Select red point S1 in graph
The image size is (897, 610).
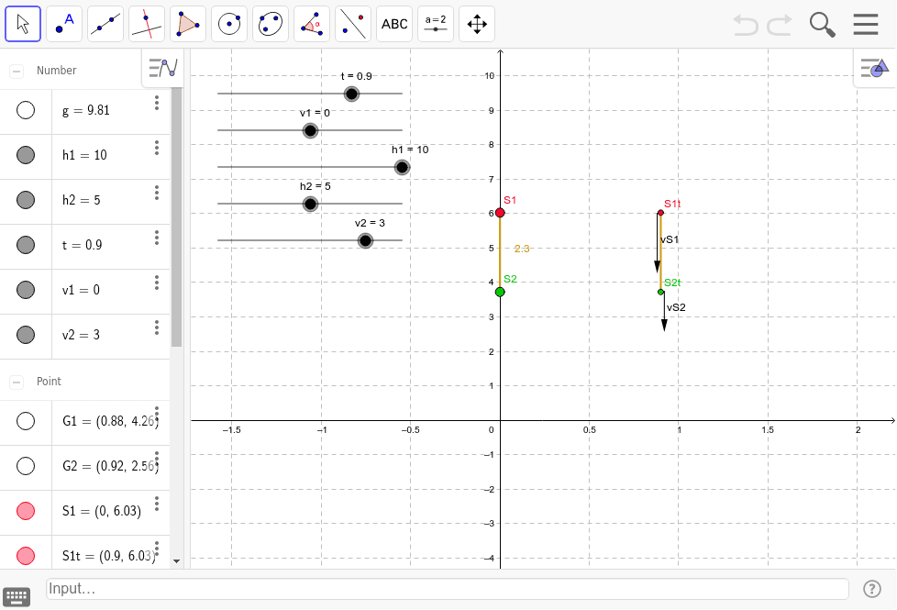pyautogui.click(x=500, y=213)
